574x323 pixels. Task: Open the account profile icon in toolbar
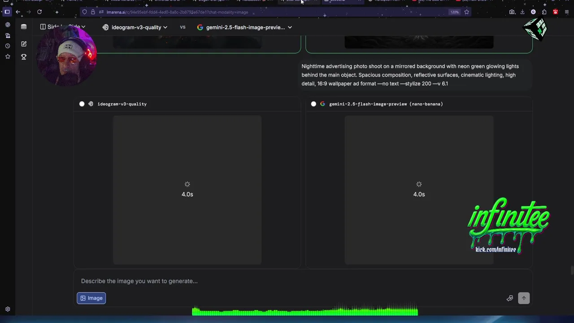(x=533, y=12)
